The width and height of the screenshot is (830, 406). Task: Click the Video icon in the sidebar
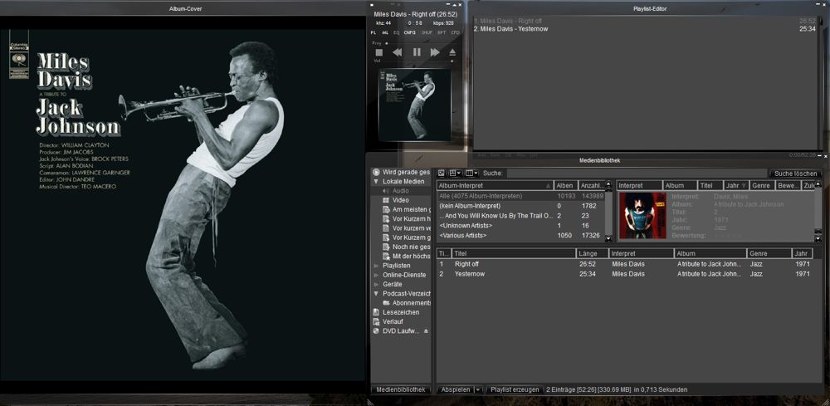coord(386,200)
